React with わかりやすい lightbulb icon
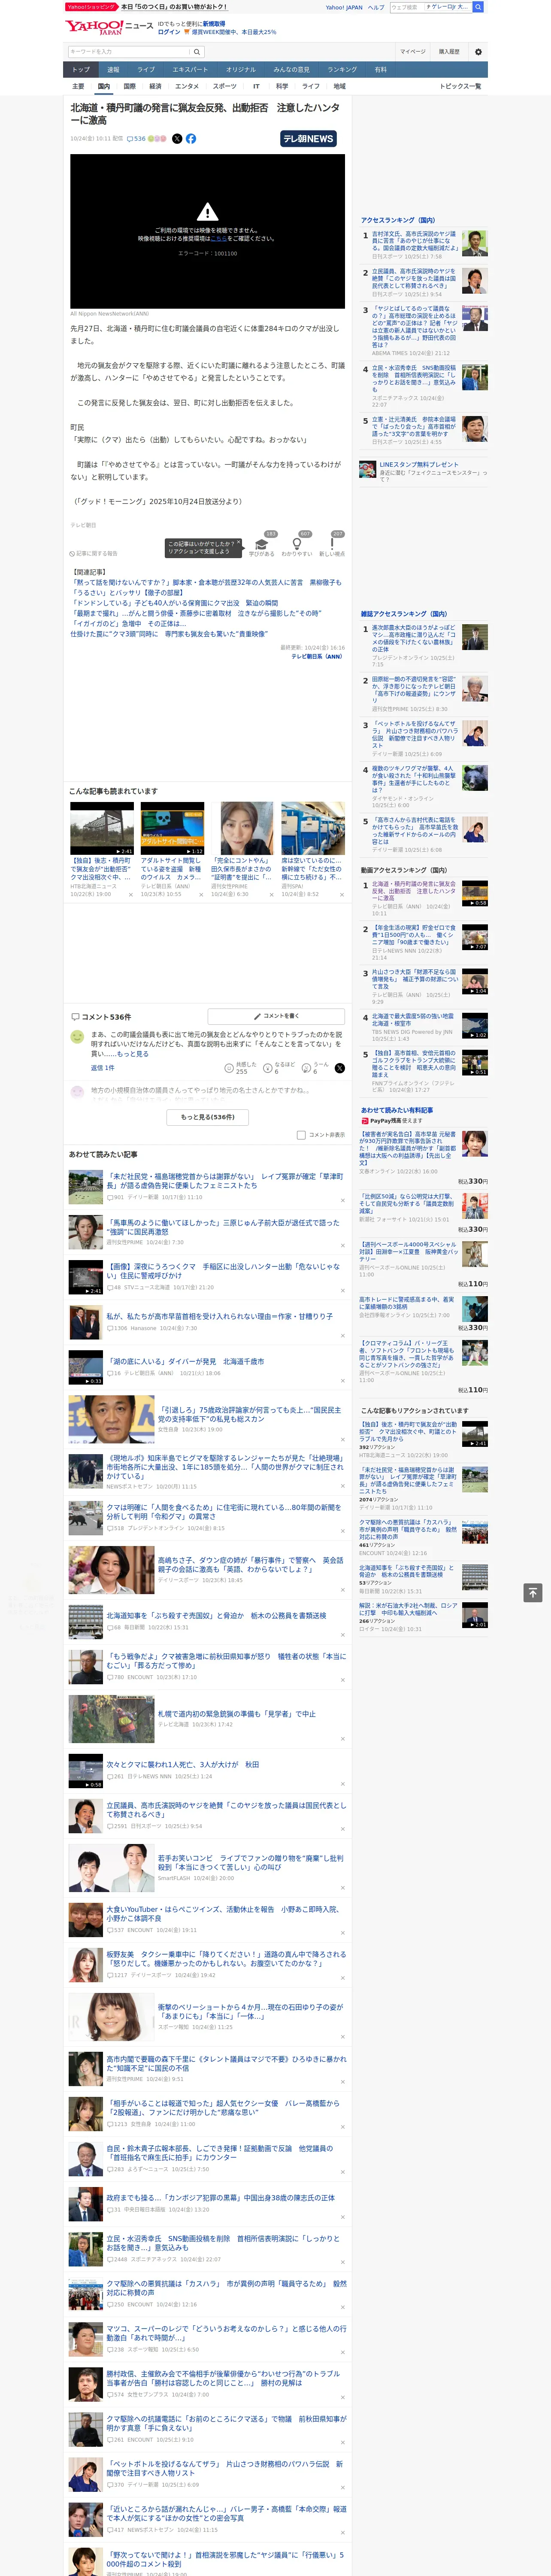 click(x=297, y=545)
